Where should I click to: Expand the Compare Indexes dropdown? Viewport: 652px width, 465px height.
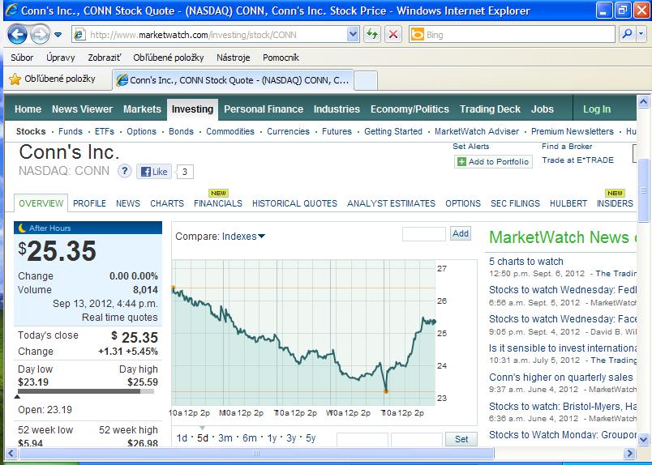point(243,237)
